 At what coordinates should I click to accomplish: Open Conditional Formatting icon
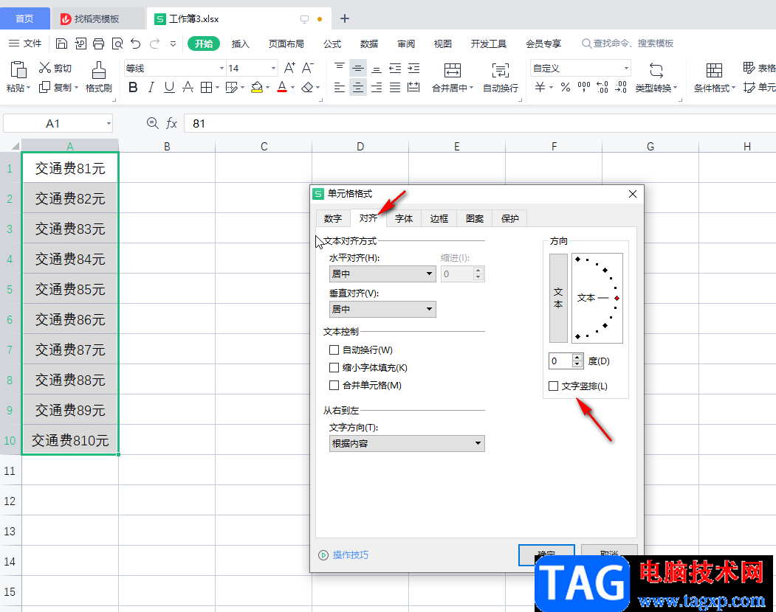[x=714, y=70]
